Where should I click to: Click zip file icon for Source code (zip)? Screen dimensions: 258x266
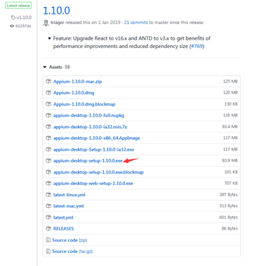pos(48,240)
